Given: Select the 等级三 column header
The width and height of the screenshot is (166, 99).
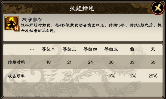Looking at the screenshot, I should pyautogui.click(x=69, y=49).
